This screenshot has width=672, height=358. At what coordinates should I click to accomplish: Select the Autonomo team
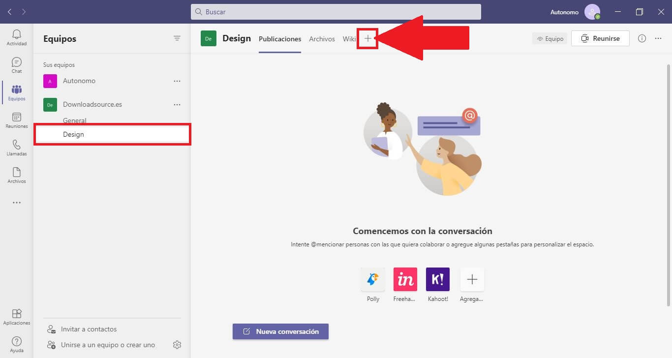79,81
